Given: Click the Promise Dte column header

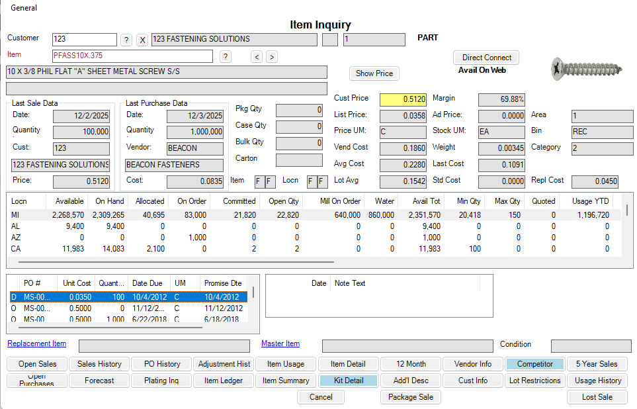Looking at the screenshot, I should (223, 283).
